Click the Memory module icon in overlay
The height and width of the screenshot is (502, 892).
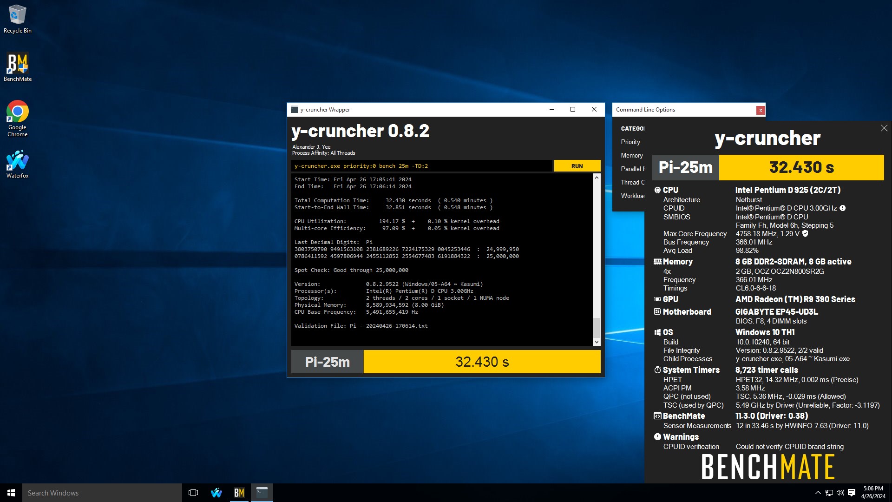point(657,262)
